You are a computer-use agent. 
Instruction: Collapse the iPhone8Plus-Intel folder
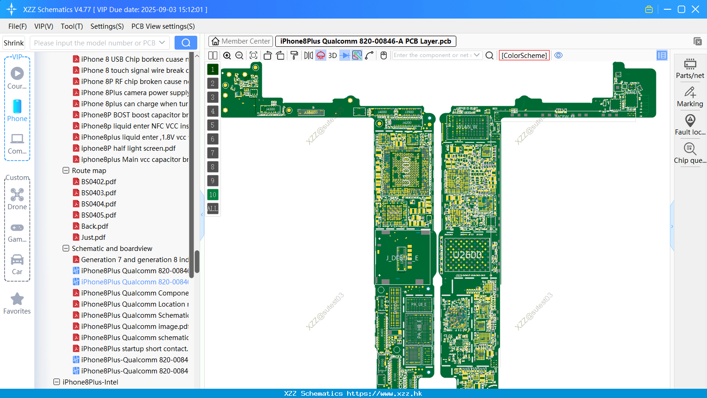point(57,382)
